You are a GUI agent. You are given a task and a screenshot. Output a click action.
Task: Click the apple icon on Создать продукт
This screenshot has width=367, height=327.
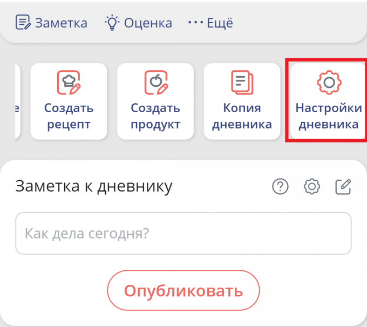point(155,82)
